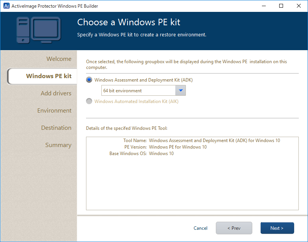Image resolution: width=308 pixels, height=242 pixels.
Task: Click the computer and monitor graphic in header
Action: 38,30
